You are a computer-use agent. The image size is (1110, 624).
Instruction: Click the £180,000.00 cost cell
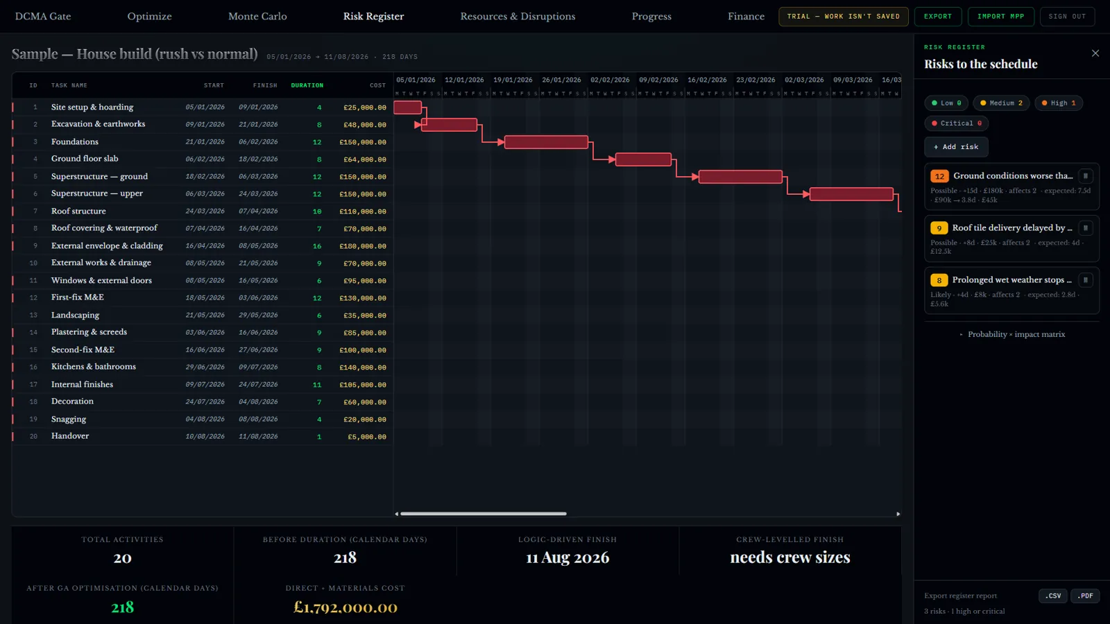click(363, 246)
